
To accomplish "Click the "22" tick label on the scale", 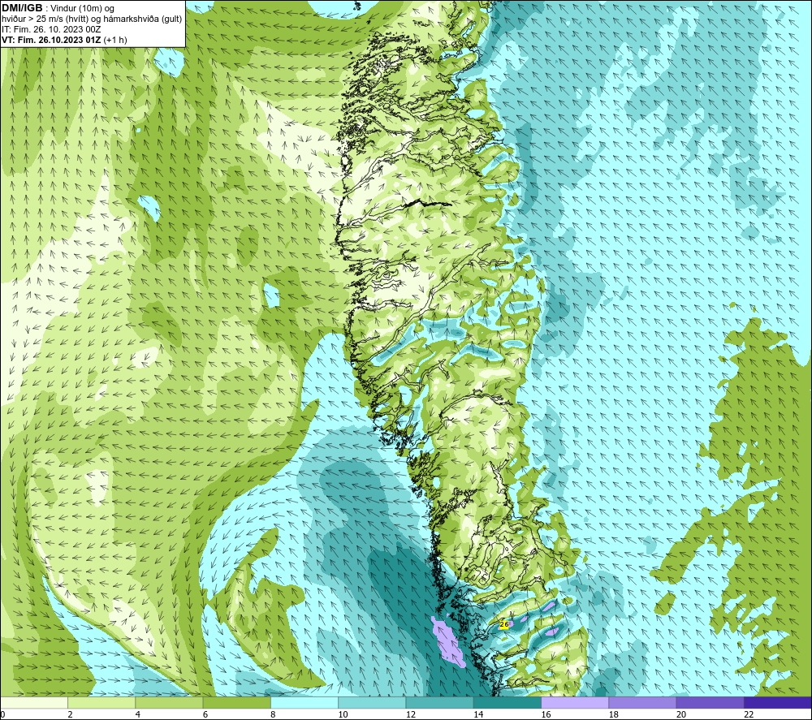I will point(749,714).
